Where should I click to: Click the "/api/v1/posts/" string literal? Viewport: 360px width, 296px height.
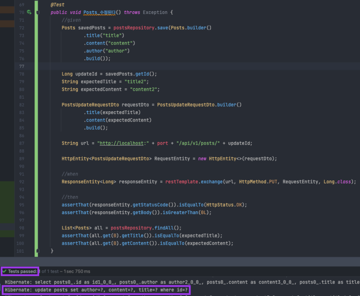[x=198, y=143]
